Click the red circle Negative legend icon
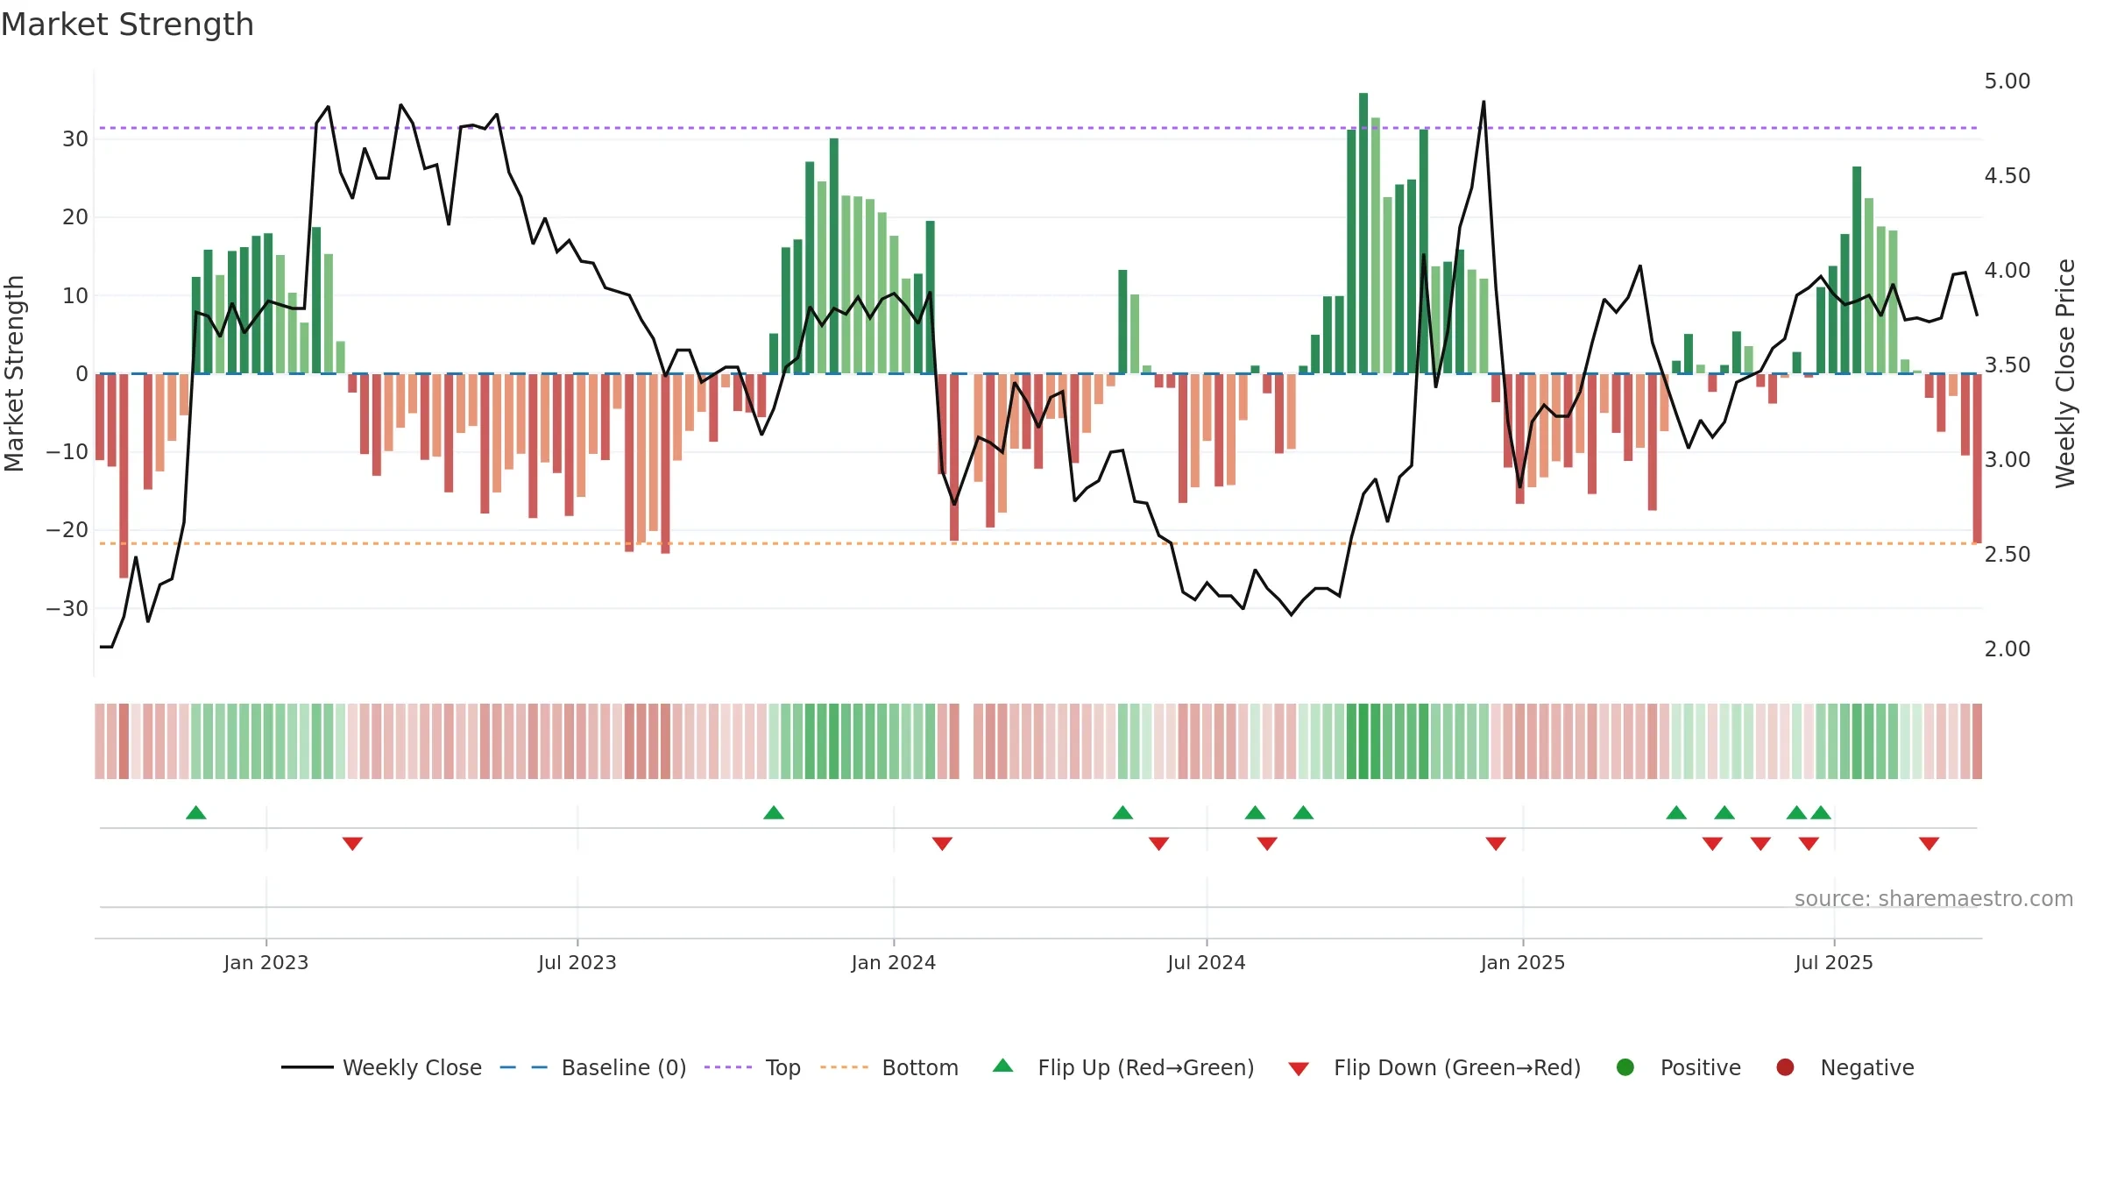The height and width of the screenshot is (1183, 2103). [1785, 1067]
